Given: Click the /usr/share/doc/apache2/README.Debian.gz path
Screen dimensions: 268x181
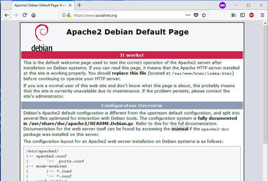Looking at the screenshot, I should click(81, 124).
